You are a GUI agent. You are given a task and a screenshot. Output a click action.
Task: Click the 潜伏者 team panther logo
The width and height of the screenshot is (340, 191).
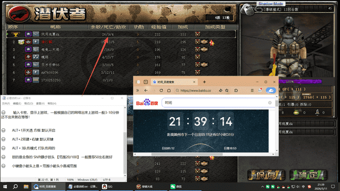click(x=19, y=14)
